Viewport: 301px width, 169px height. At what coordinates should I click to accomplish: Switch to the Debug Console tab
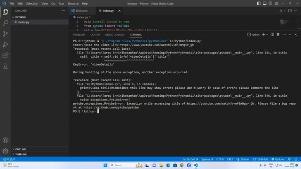[x=115, y=35]
